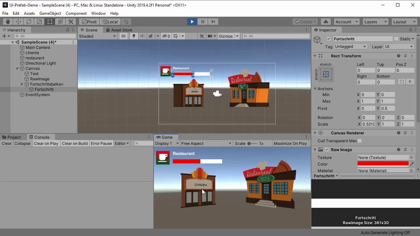This screenshot has height=236, width=420.
Task: Open the Component menu
Action: (x=76, y=13)
